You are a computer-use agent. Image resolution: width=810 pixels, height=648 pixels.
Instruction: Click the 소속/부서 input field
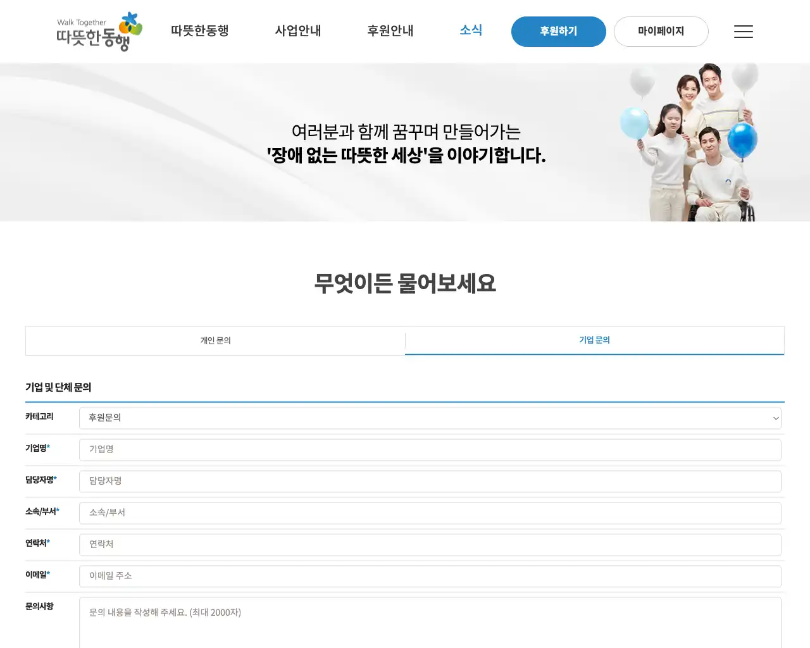click(x=430, y=513)
